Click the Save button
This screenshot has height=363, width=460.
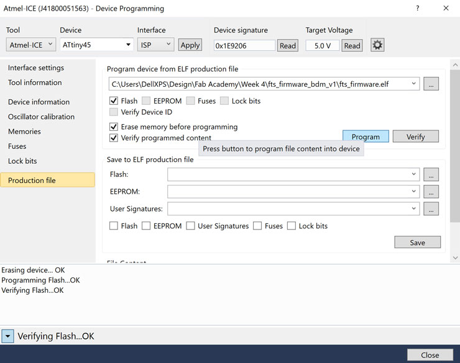pyautogui.click(x=418, y=243)
